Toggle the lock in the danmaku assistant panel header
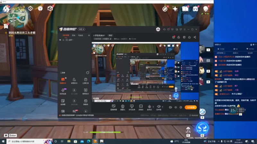The image size is (257, 144). coord(251,44)
